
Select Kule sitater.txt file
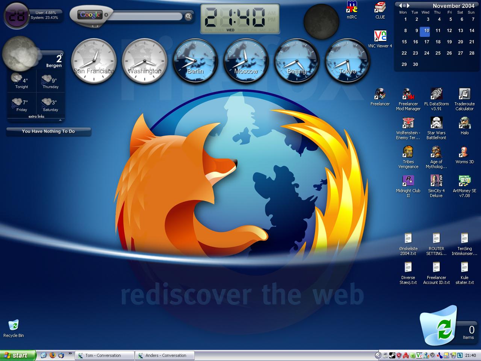(x=464, y=273)
